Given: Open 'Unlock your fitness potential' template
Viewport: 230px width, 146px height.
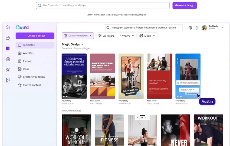Looking at the screenshot, I should point(74,76).
